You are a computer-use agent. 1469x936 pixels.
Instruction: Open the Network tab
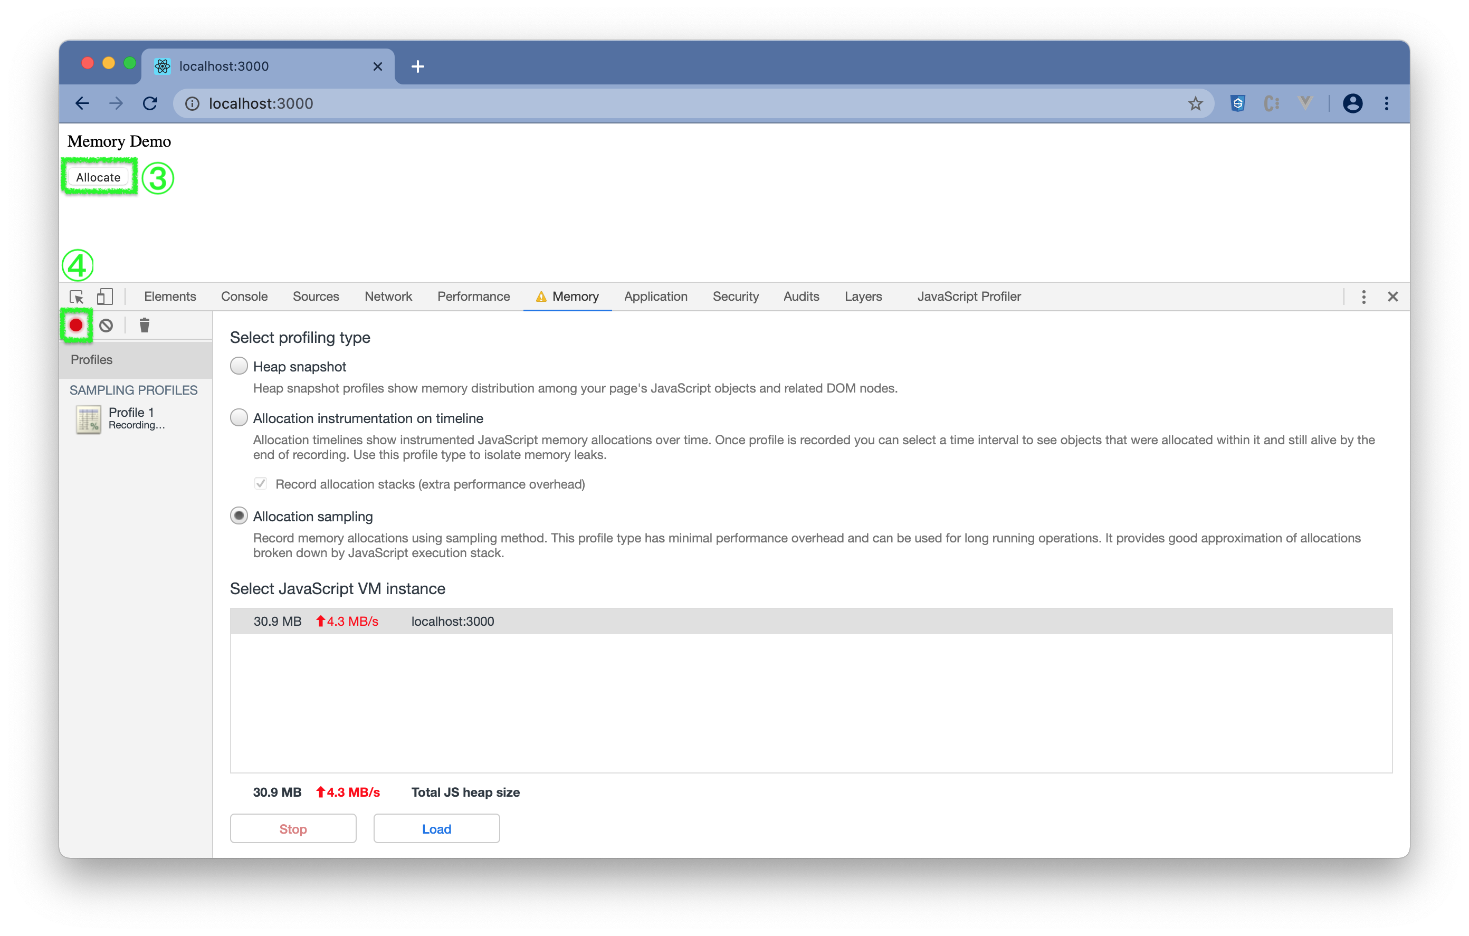tap(388, 297)
